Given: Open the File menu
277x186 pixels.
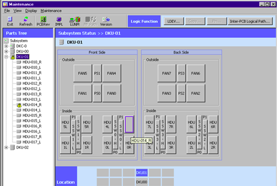Looking at the screenshot, I should (x=7, y=11).
